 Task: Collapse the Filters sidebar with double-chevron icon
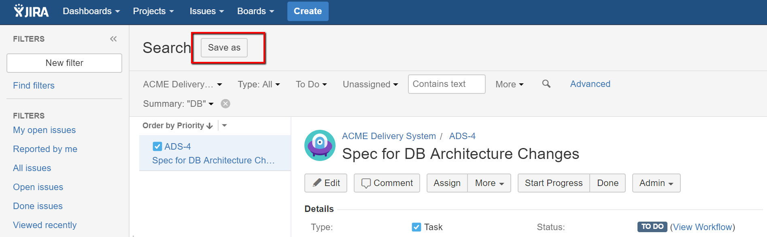coord(113,39)
